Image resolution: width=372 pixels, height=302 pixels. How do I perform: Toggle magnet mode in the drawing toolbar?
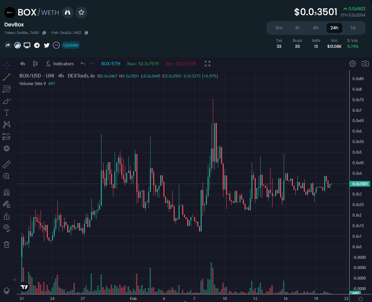[x=6, y=192]
